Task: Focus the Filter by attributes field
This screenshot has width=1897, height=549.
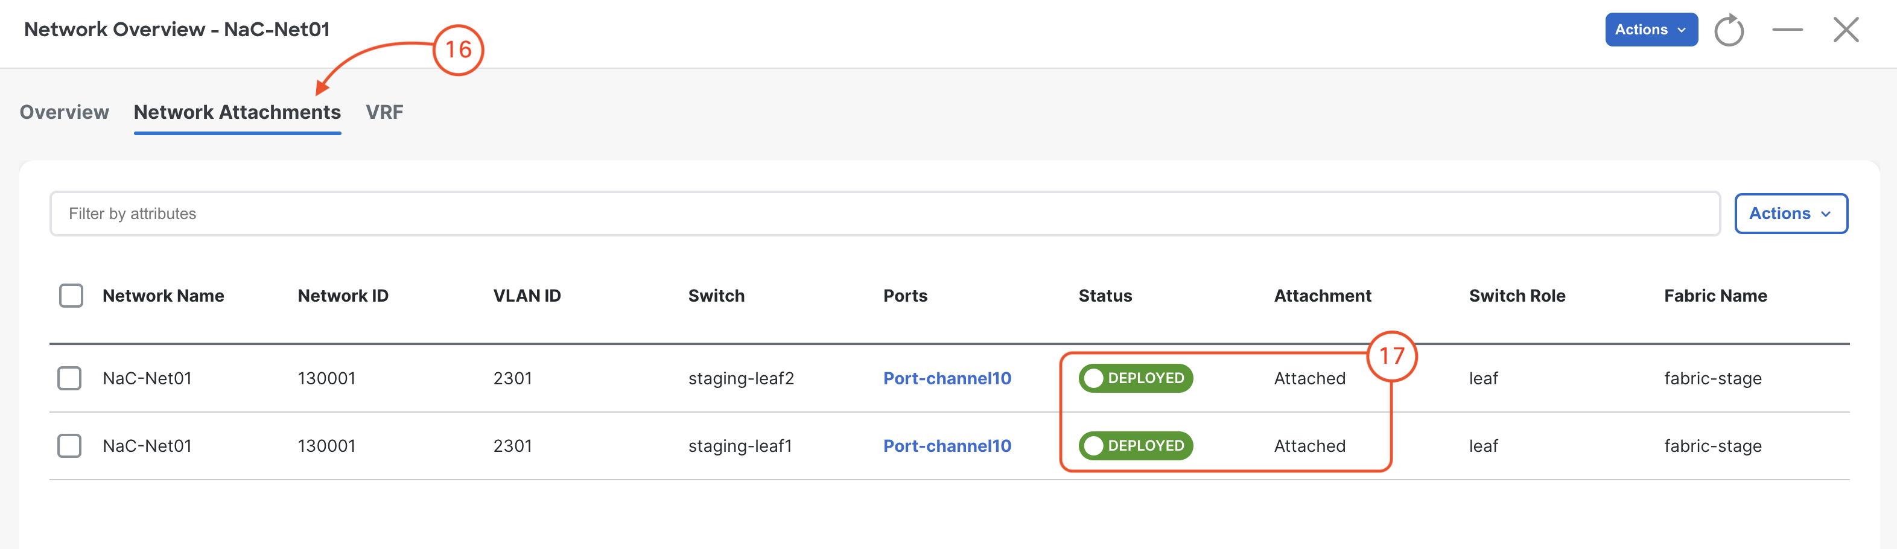Action: coord(885,214)
